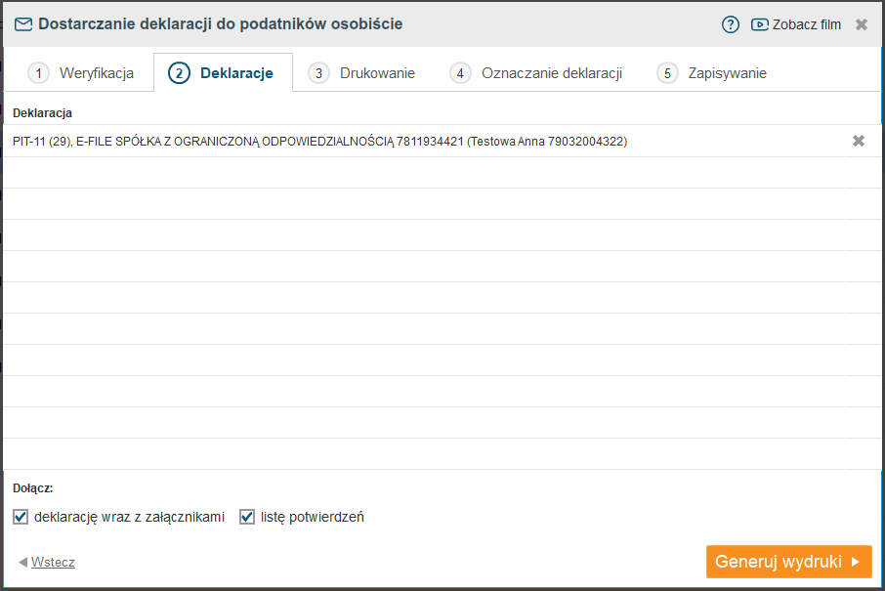The image size is (885, 591).
Task: Select the Deklaracje step tab
Action: coord(224,73)
